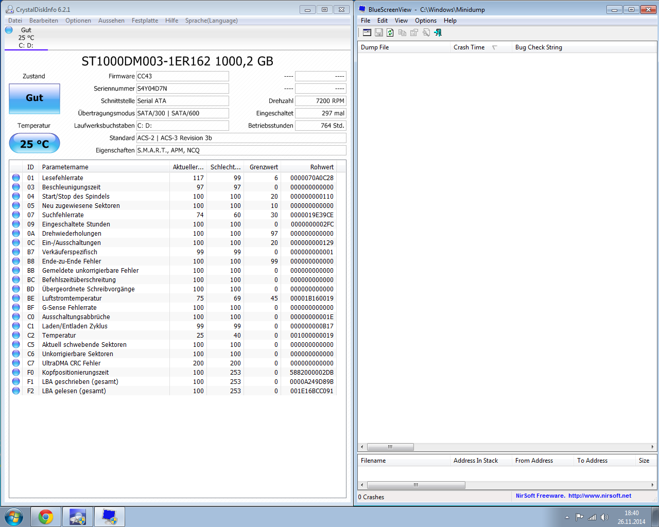
Task: Click the network signal tray icon
Action: click(592, 517)
